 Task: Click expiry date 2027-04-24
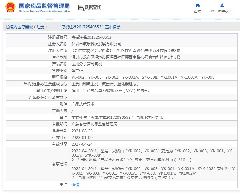[x=82, y=144]
